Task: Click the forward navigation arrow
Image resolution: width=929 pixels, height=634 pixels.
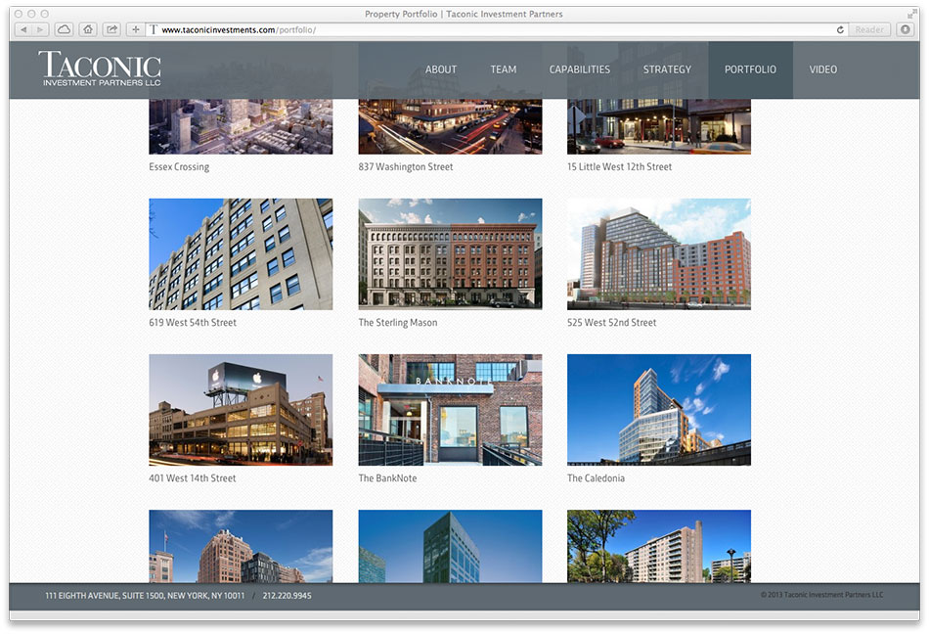Action: click(x=39, y=29)
